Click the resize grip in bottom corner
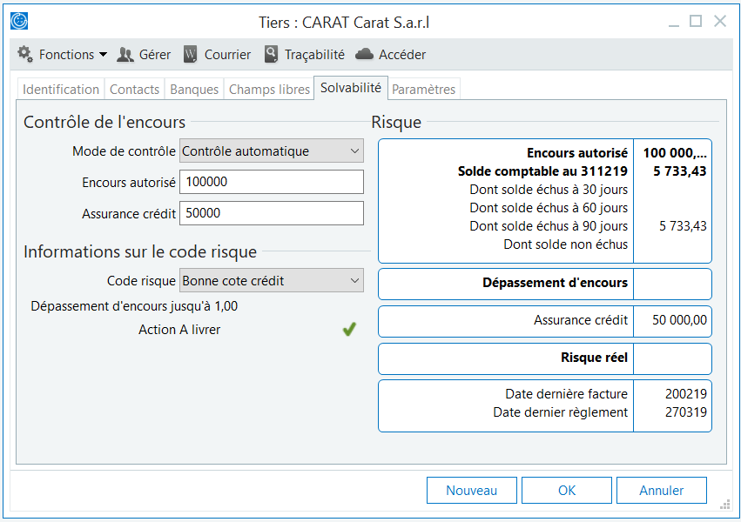Screen dimensions: 741x522 (x=724, y=505)
